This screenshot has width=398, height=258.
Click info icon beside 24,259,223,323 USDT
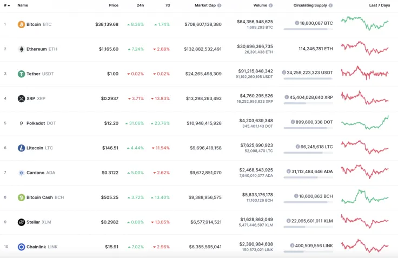tap(284, 72)
